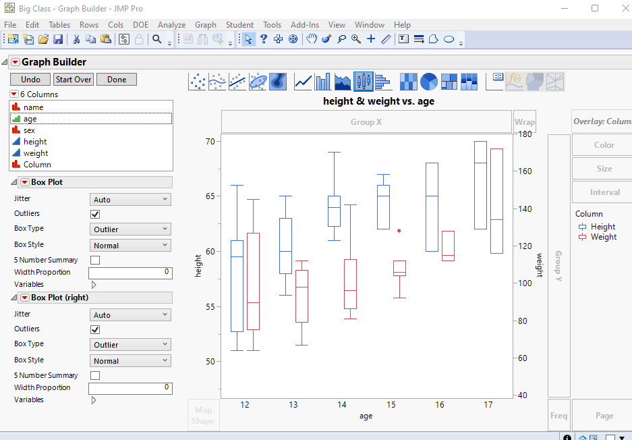Click the Save floppy disk icon
The image size is (632, 440).
(58, 38)
